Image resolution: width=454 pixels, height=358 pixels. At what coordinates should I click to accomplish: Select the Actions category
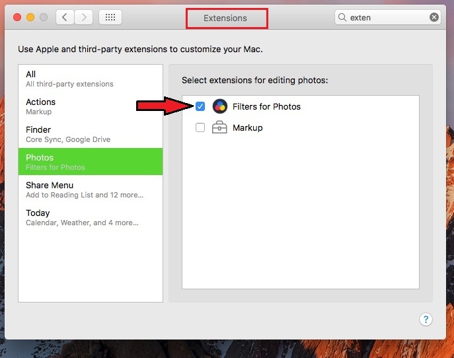[91, 106]
